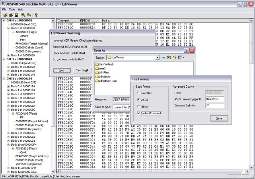Screen dimensions: 255x179
Task: Collapse the DXE 1 at 00000020 node
Action: coord(4,59)
